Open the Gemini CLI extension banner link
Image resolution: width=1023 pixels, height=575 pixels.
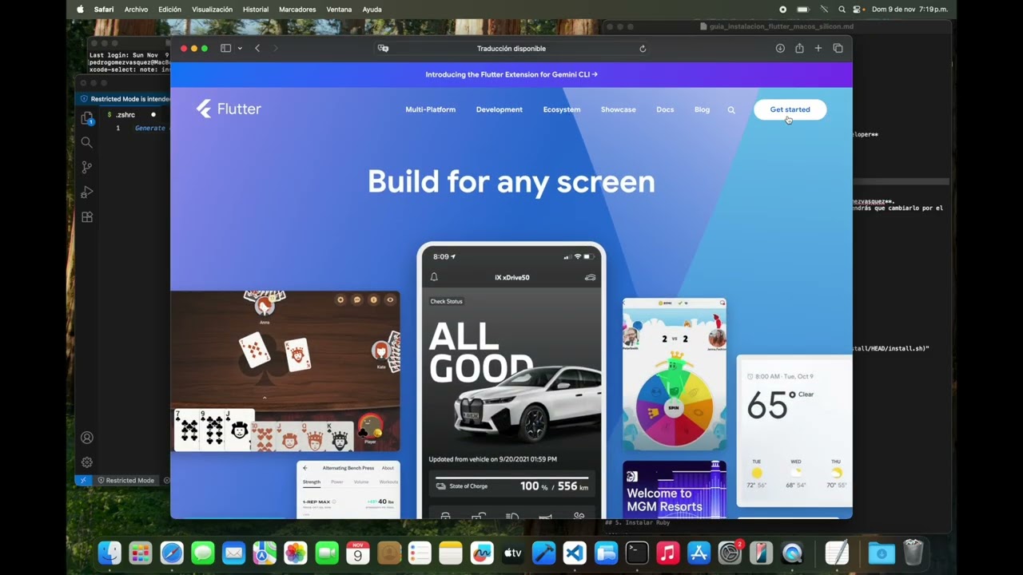pyautogui.click(x=511, y=74)
